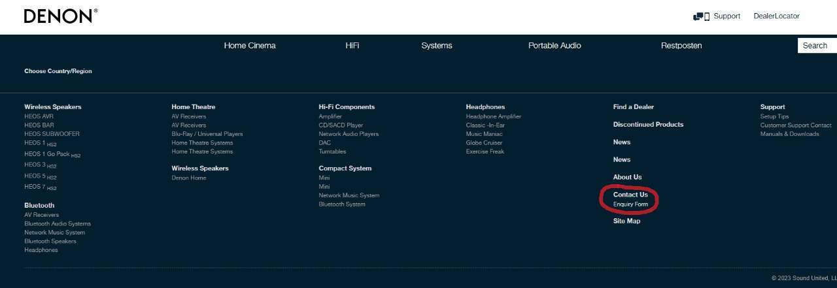The width and height of the screenshot is (837, 288).
Task: Open Choose Country/Region selector
Action: pos(58,71)
